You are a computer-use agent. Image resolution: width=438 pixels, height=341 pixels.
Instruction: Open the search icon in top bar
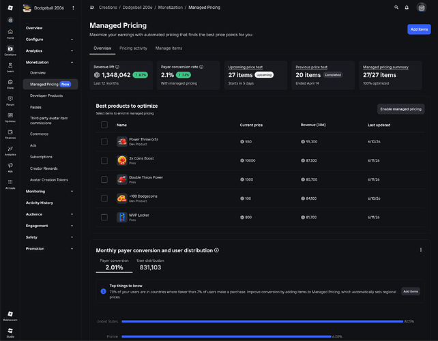click(x=396, y=8)
